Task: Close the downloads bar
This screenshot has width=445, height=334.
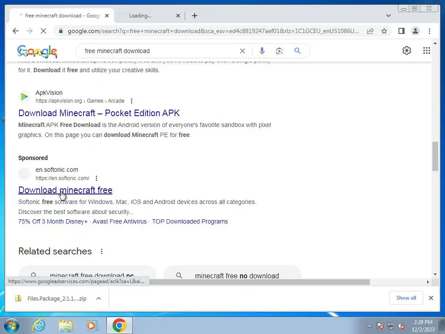Action: 431,298
